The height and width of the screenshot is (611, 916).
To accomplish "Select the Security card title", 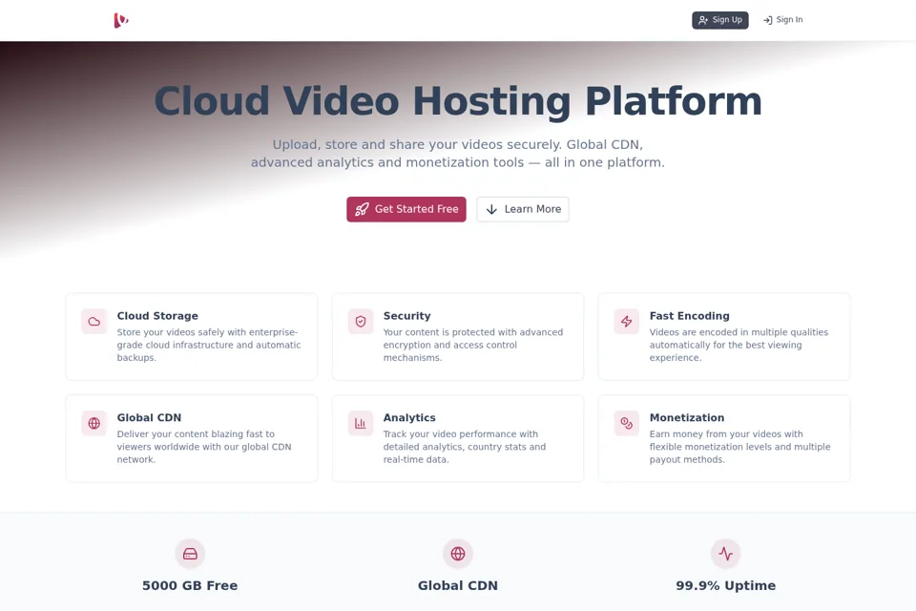I will pyautogui.click(x=406, y=316).
